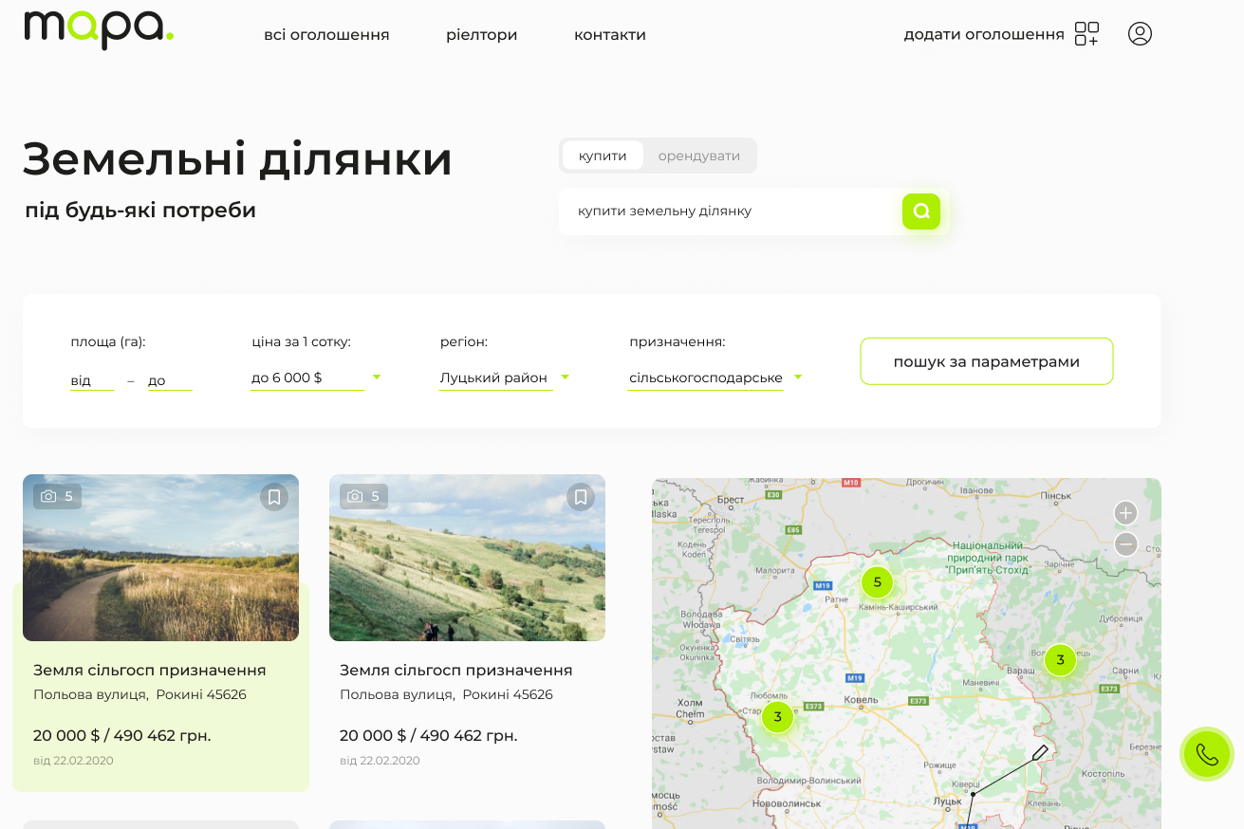The image size is (1244, 829).
Task: Open the "сільськогосподарське" purpose dropdown
Action: (x=715, y=378)
